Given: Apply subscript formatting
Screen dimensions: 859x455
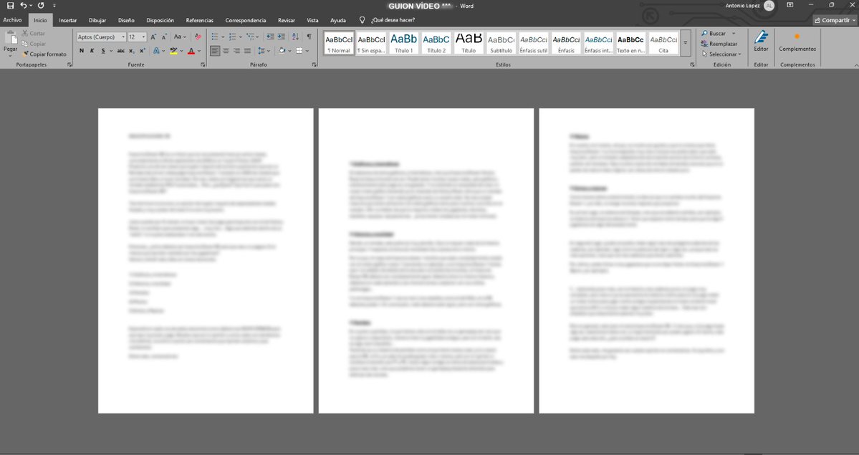Looking at the screenshot, I should coord(132,51).
